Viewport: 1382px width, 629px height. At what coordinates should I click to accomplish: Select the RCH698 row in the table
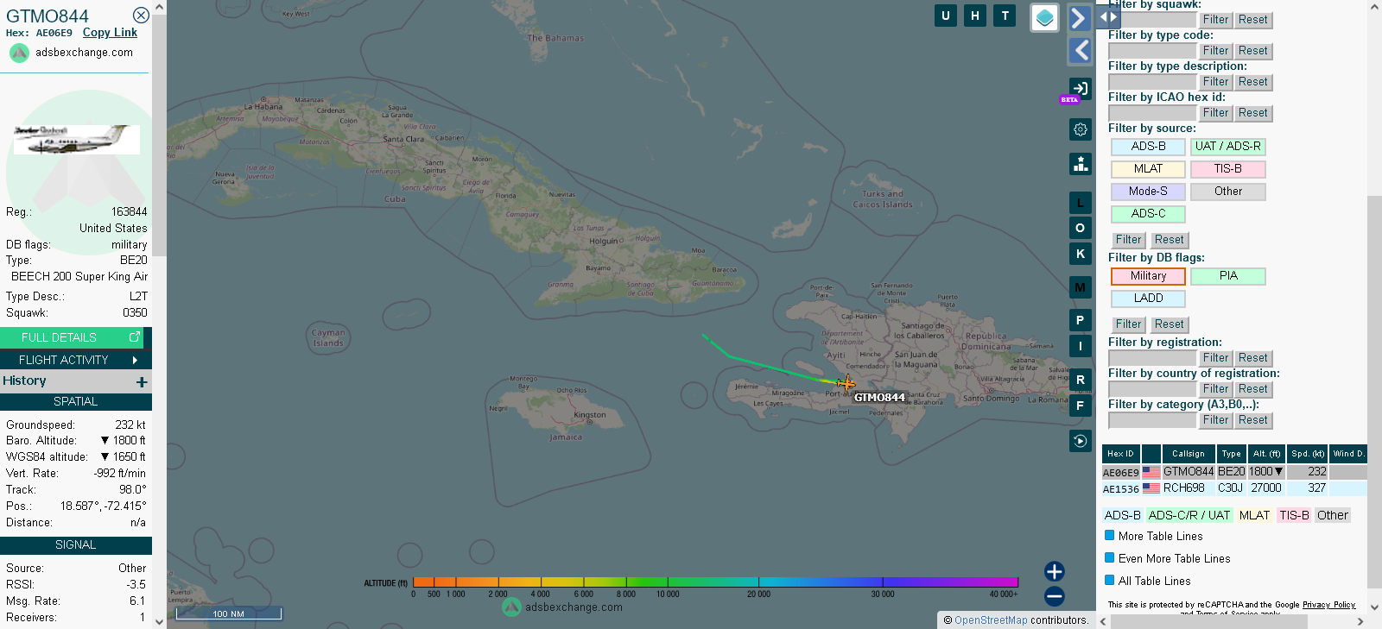click(1234, 488)
